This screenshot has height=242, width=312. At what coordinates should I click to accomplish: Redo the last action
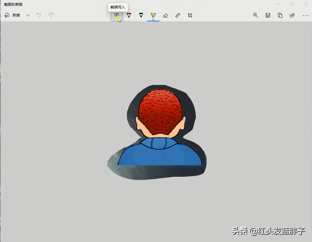[x=51, y=15]
